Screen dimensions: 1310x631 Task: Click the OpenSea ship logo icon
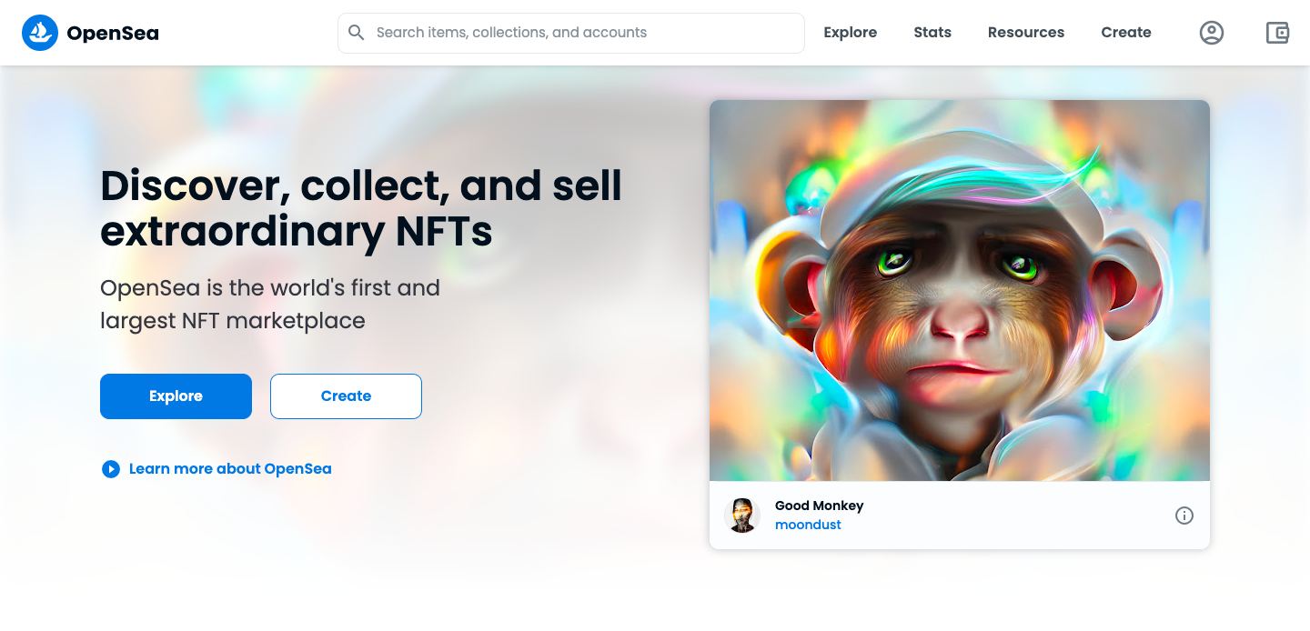click(x=40, y=33)
